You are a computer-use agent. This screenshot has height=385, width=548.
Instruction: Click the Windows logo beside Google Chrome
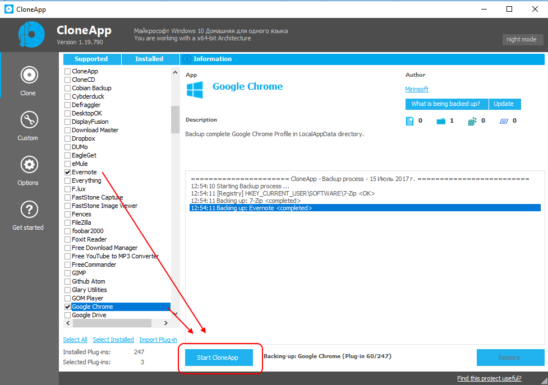click(x=195, y=90)
